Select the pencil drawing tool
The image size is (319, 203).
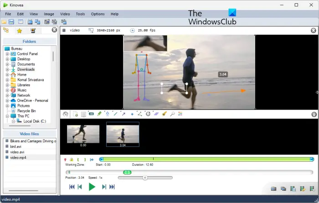tap(99, 114)
